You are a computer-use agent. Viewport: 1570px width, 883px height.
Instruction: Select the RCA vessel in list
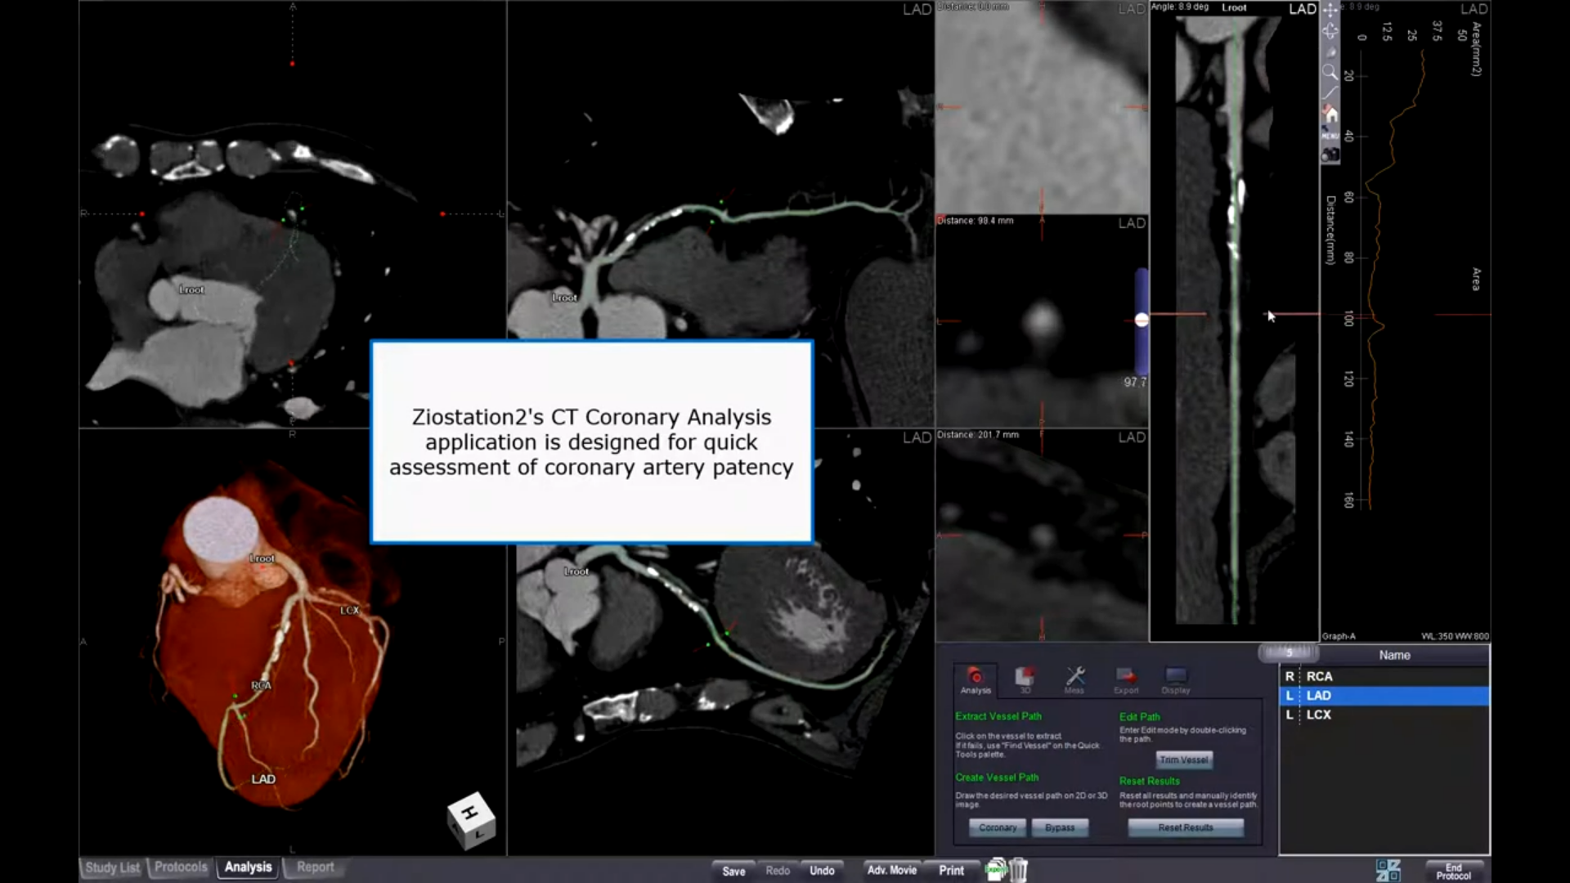tap(1384, 676)
